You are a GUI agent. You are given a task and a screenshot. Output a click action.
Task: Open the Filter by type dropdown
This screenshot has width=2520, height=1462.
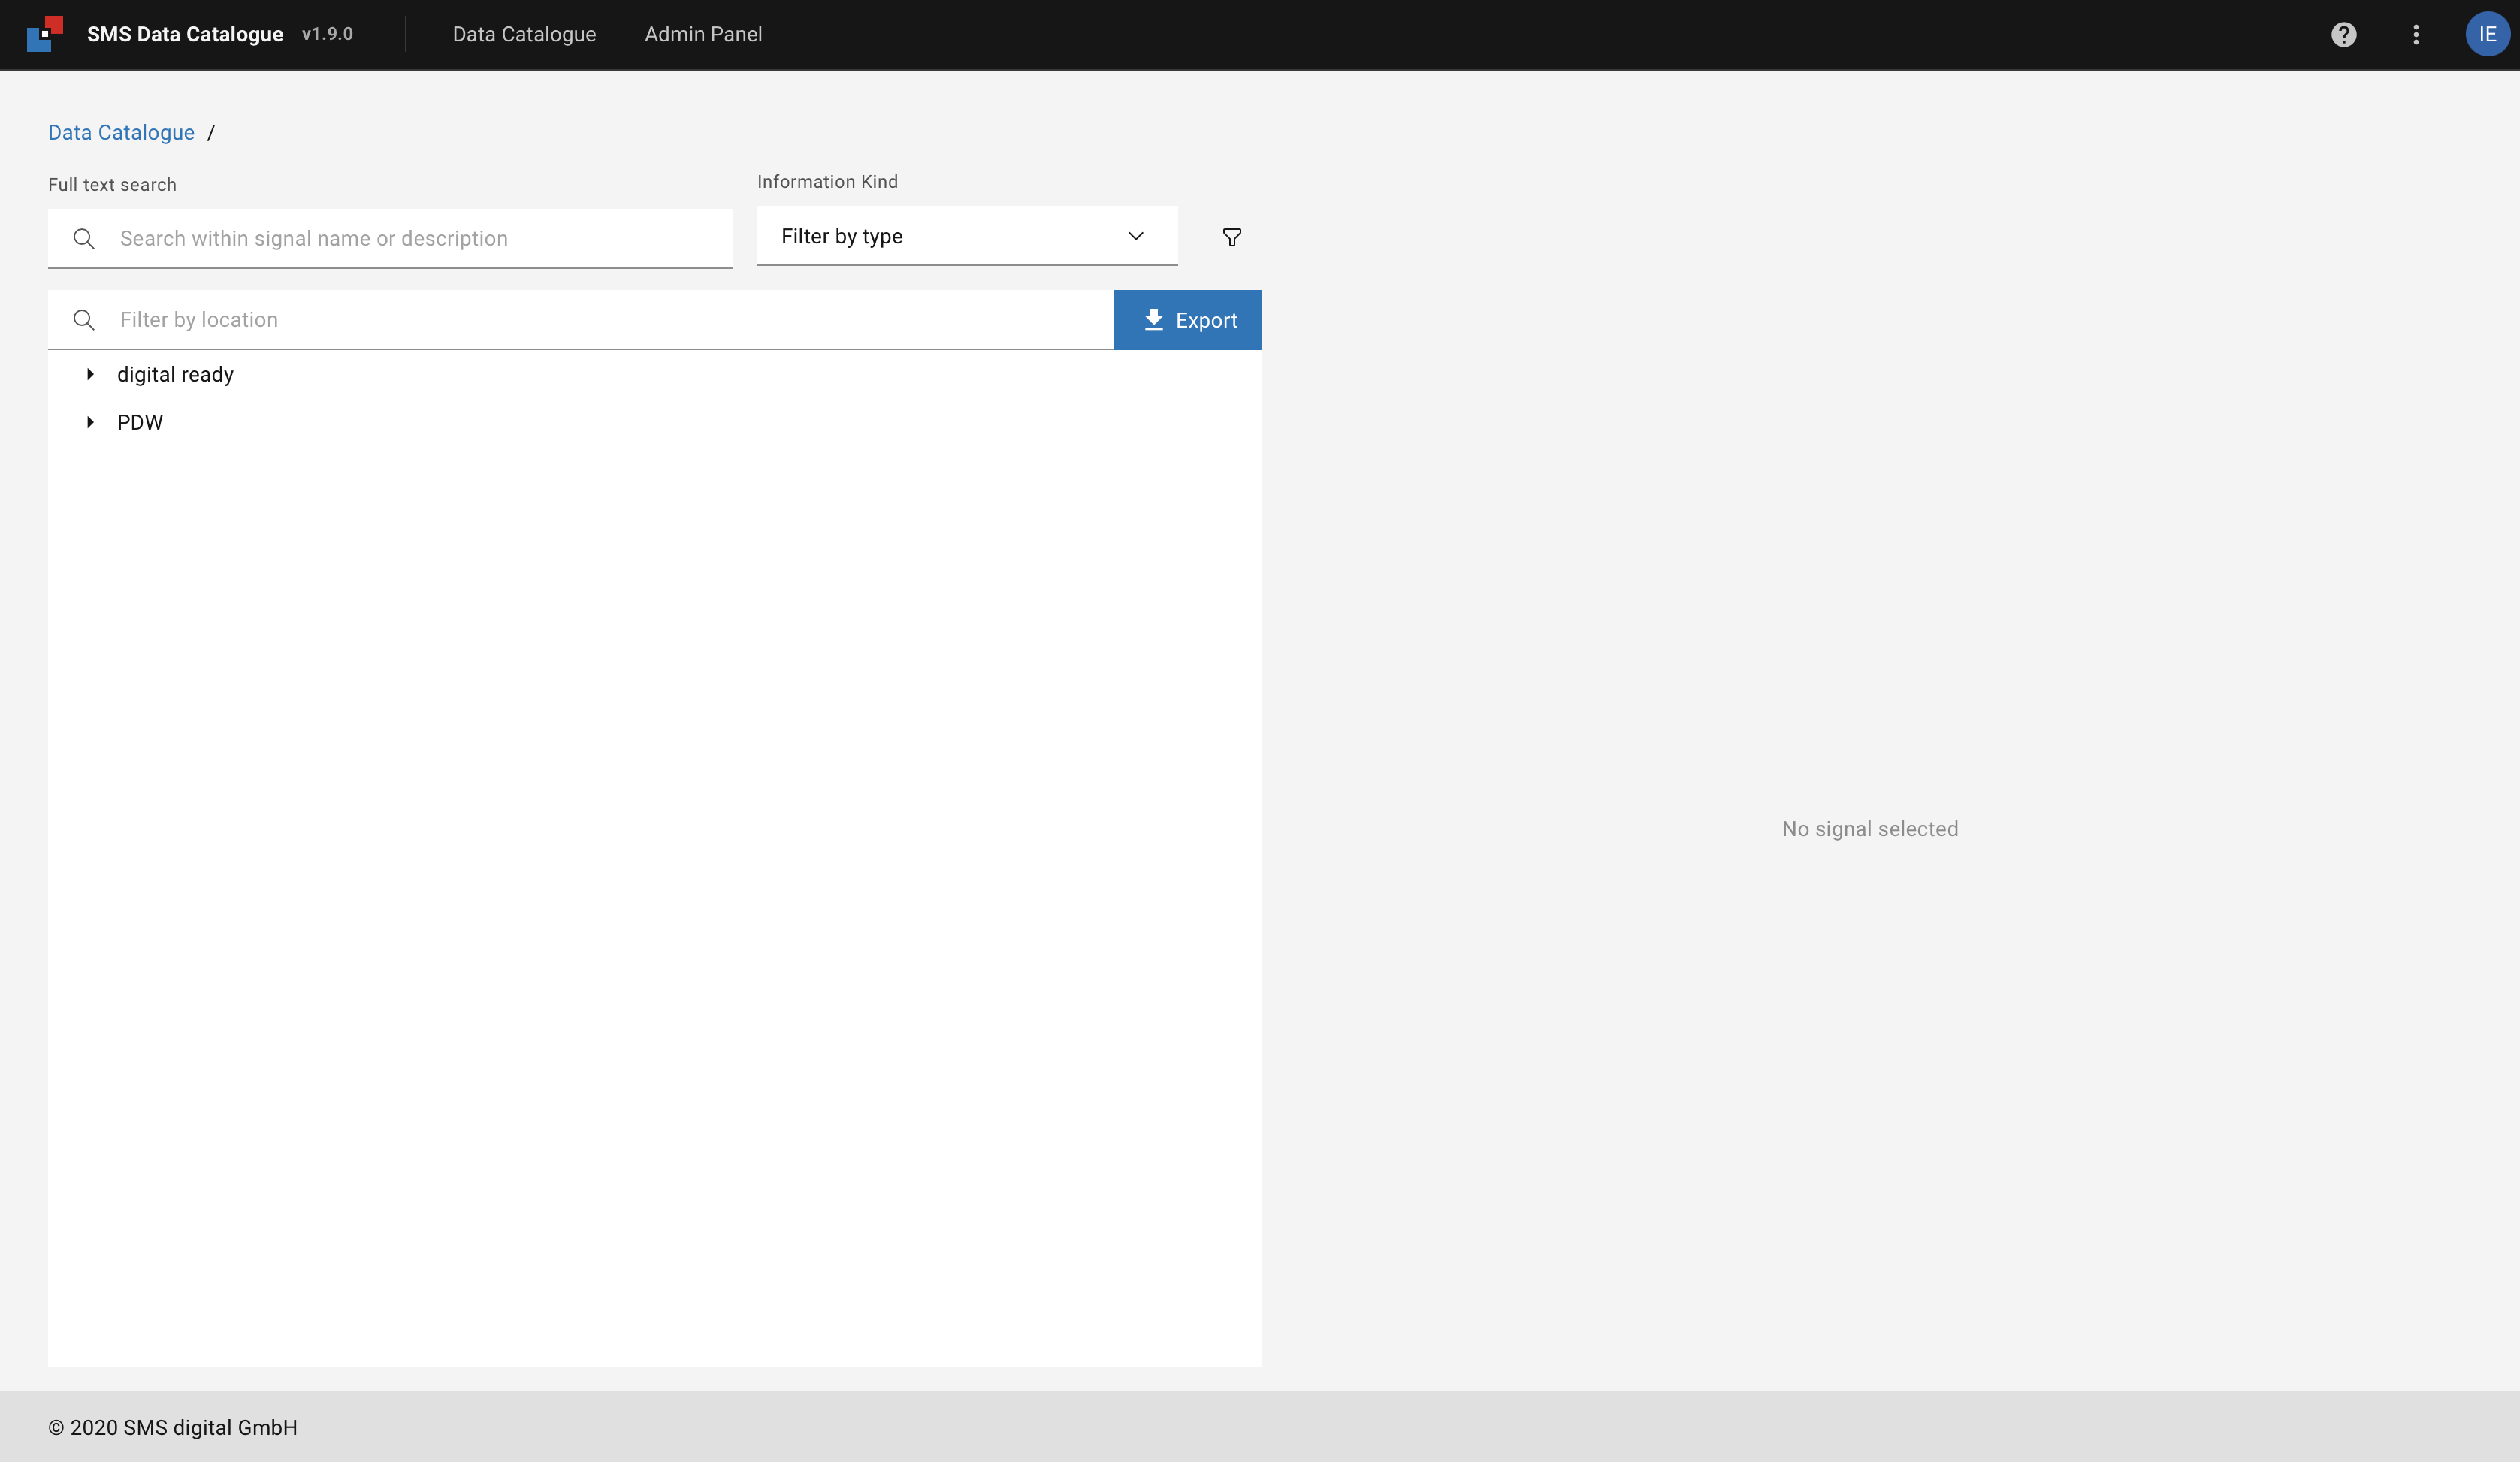966,237
